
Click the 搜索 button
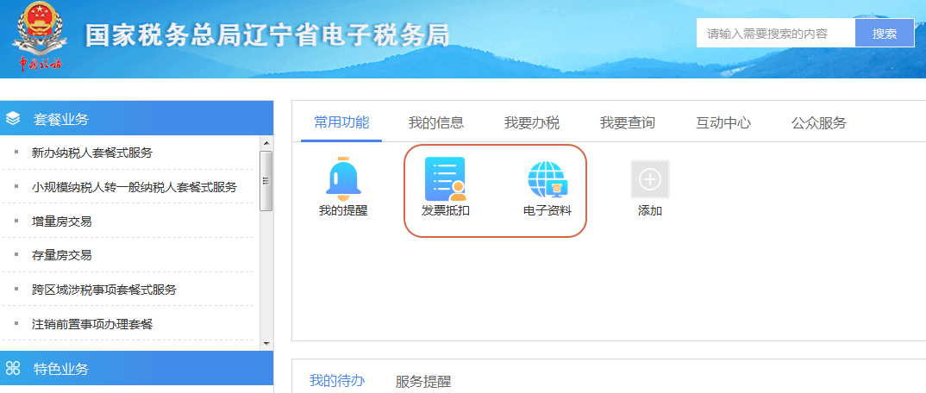pos(885,34)
